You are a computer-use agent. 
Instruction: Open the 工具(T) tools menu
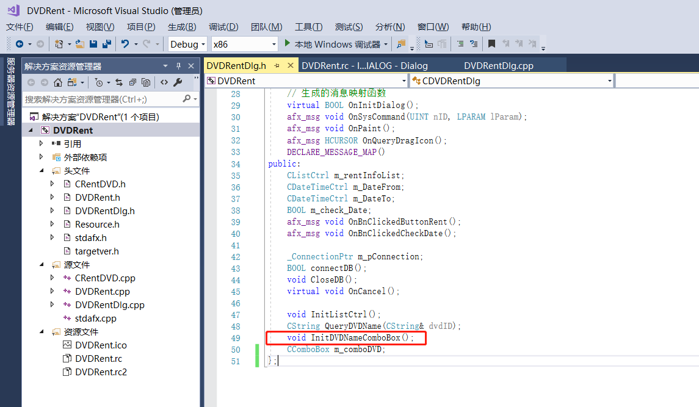pos(308,27)
